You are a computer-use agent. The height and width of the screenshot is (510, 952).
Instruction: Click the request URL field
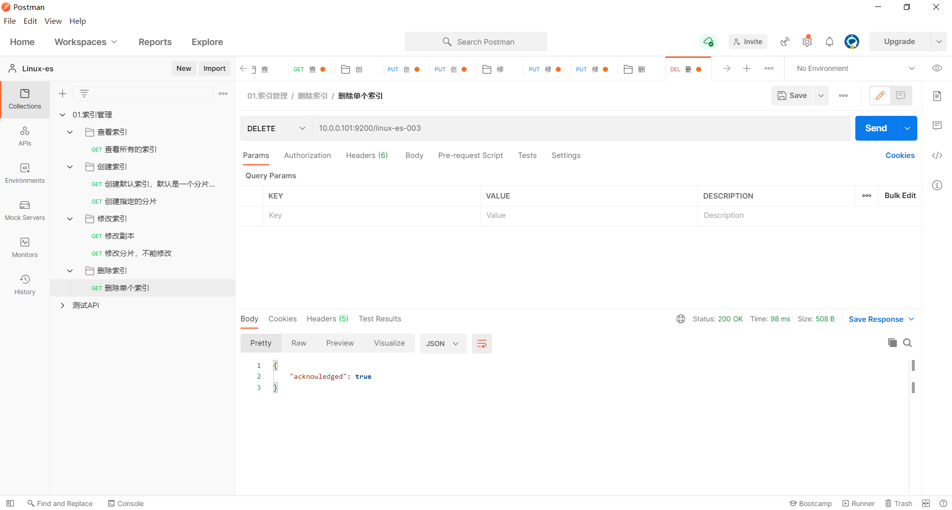pos(581,128)
